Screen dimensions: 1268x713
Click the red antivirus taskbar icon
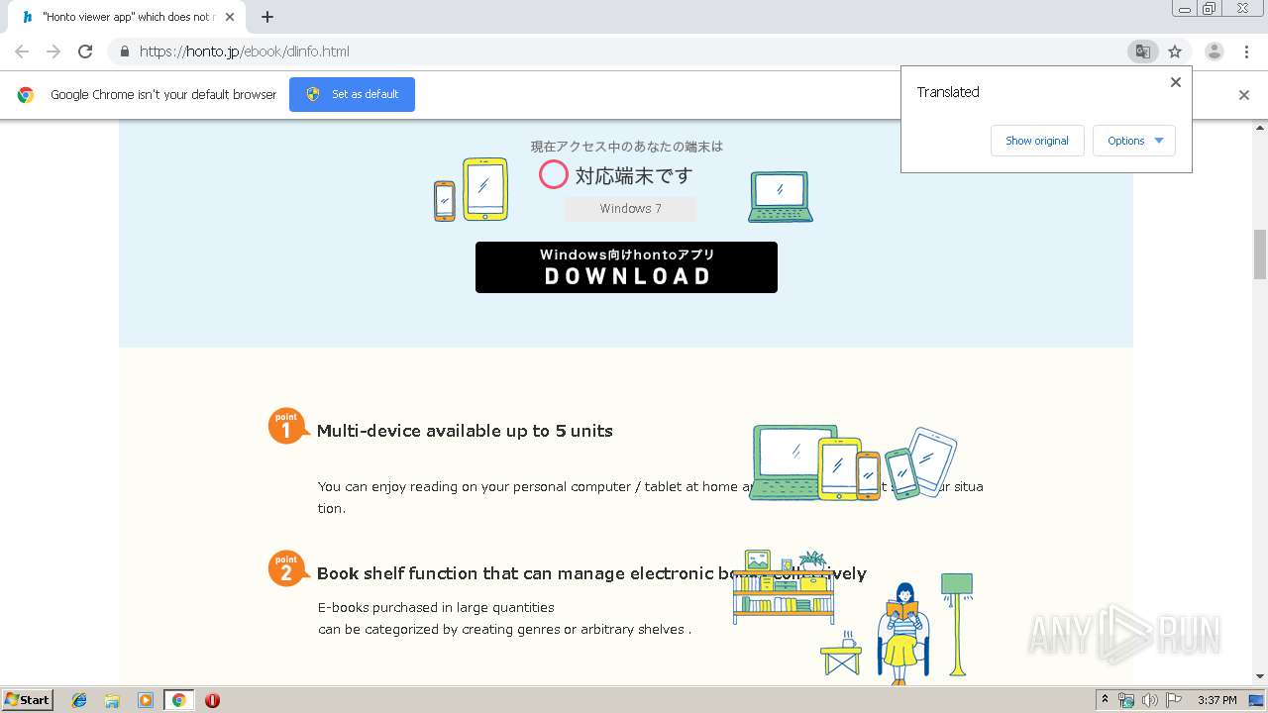(212, 700)
